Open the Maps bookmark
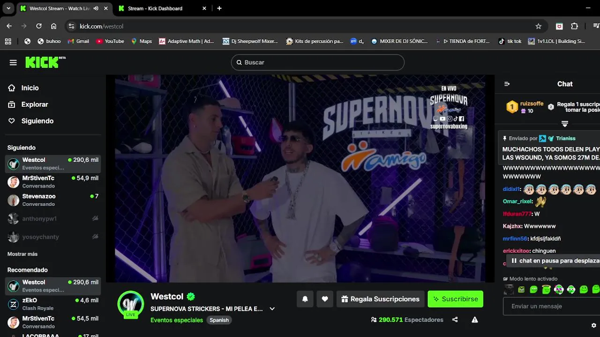 click(x=141, y=41)
